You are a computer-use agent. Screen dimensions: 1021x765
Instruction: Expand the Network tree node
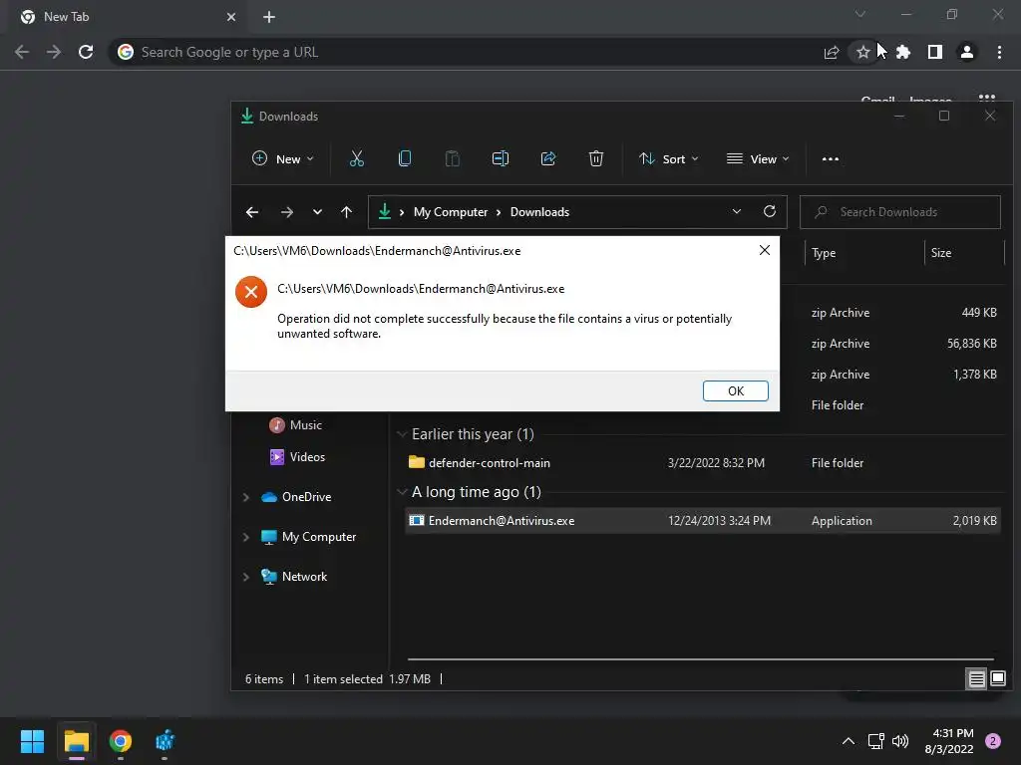point(246,577)
